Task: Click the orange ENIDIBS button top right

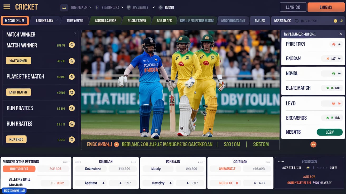Action: 326,7
